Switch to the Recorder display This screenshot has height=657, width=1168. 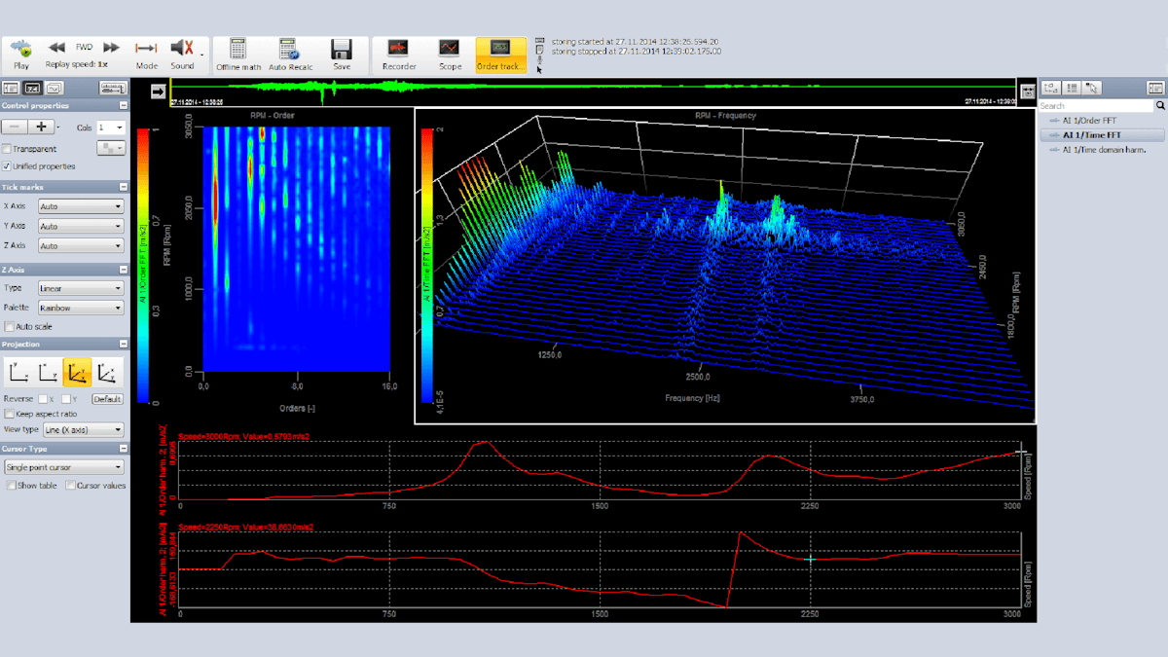[399, 55]
